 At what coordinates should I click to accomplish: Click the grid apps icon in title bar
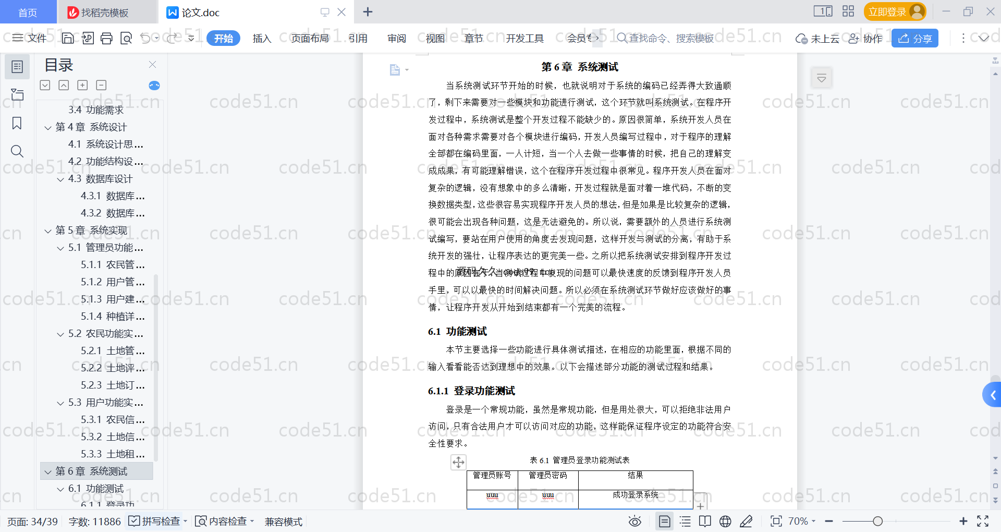point(848,11)
